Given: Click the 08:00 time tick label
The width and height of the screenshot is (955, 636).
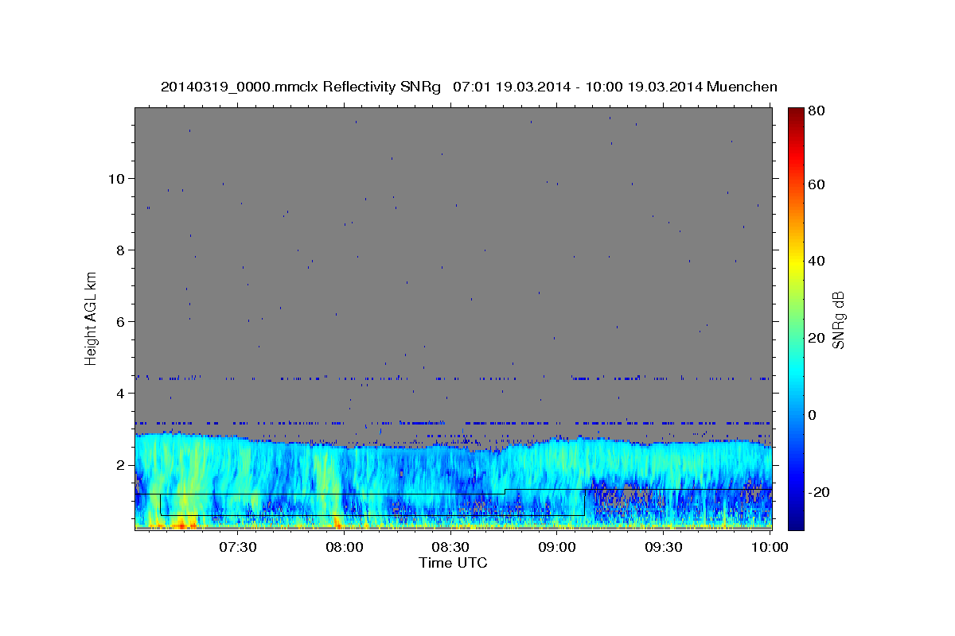Looking at the screenshot, I should click(x=344, y=547).
